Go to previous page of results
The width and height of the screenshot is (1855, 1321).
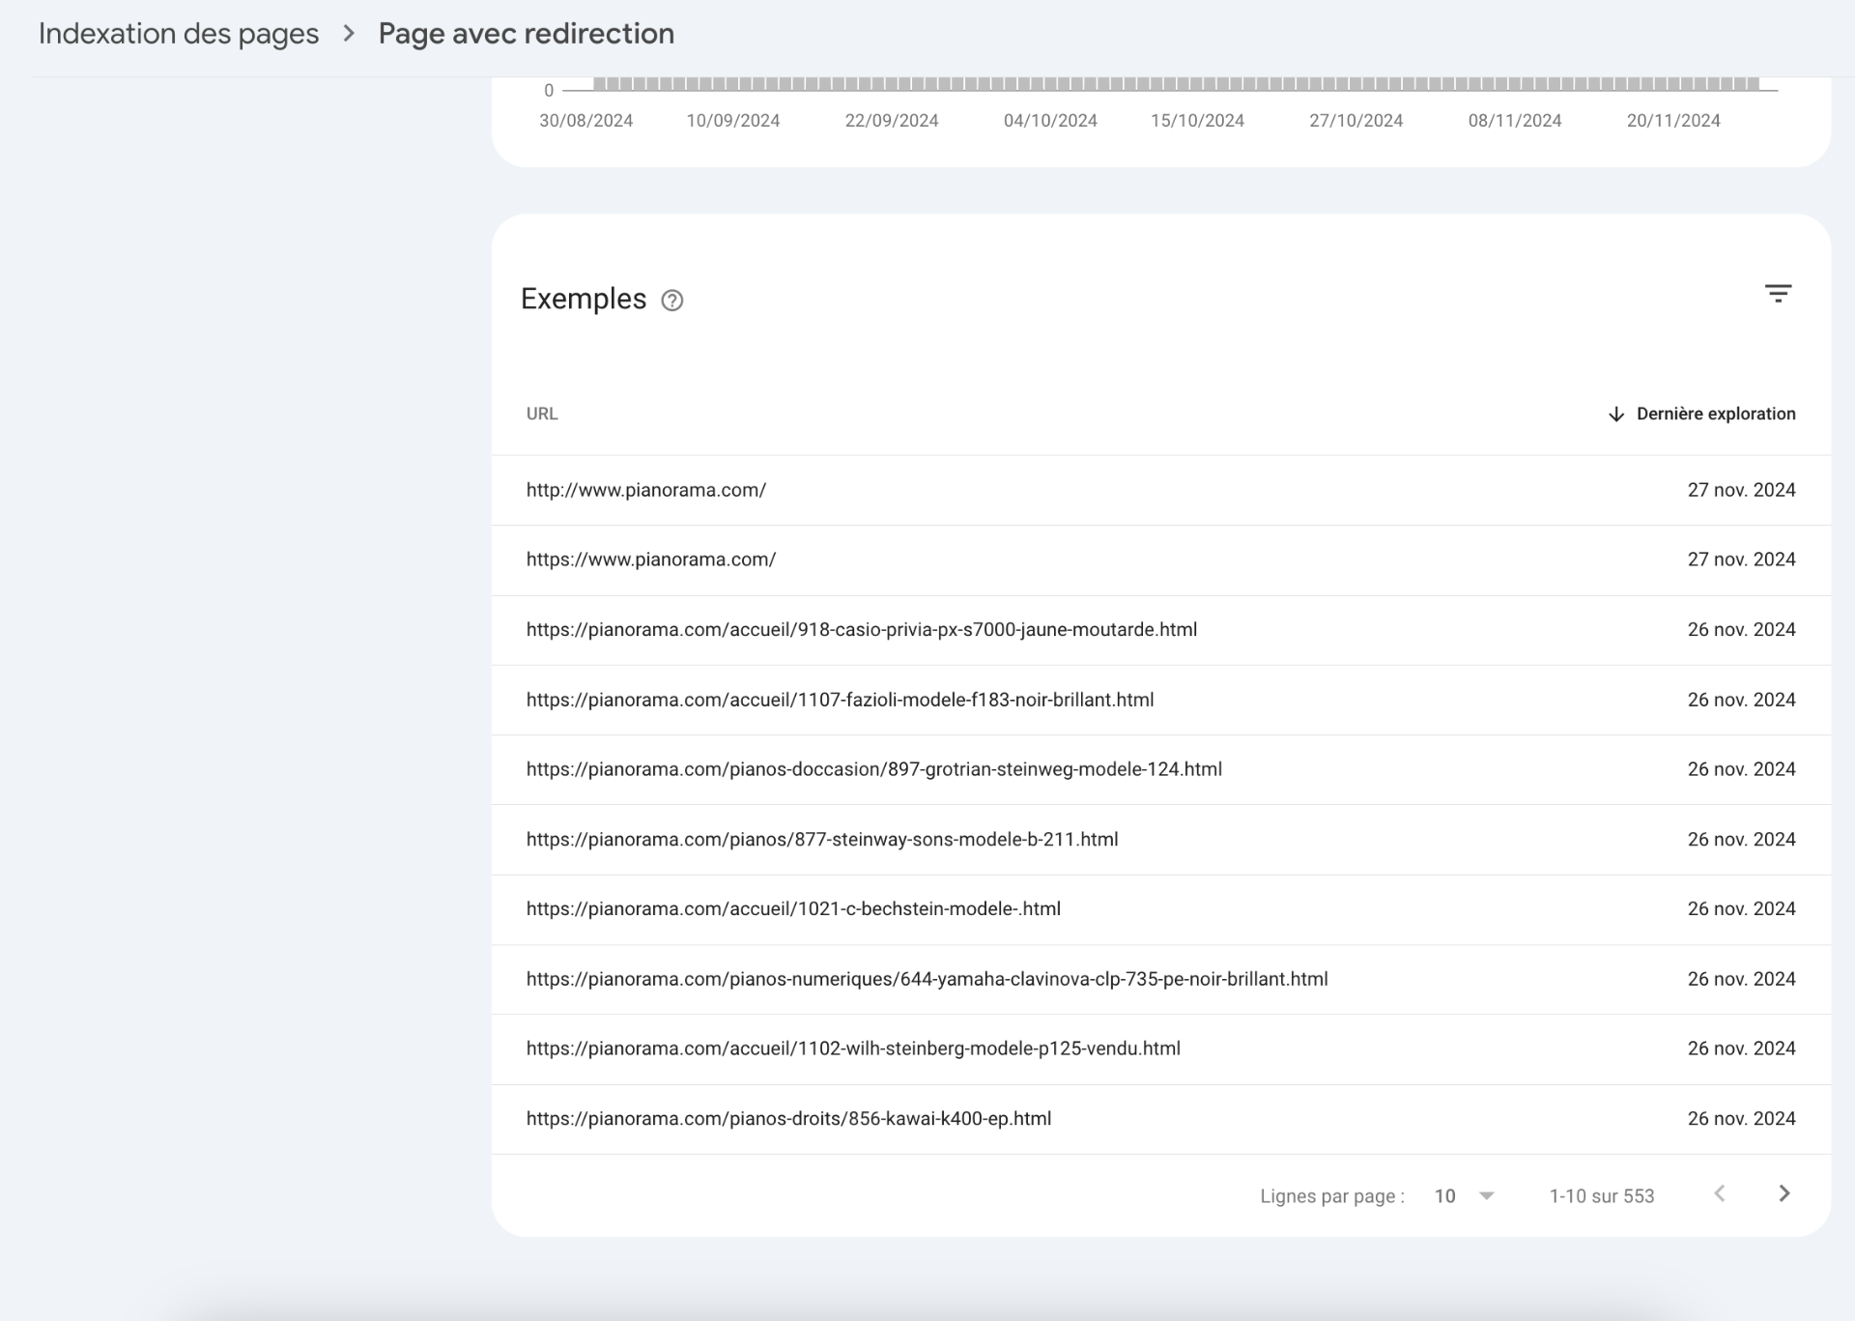click(x=1719, y=1193)
